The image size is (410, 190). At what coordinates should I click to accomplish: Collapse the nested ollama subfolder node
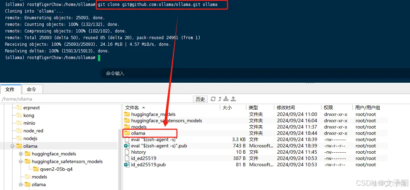(x=20, y=184)
